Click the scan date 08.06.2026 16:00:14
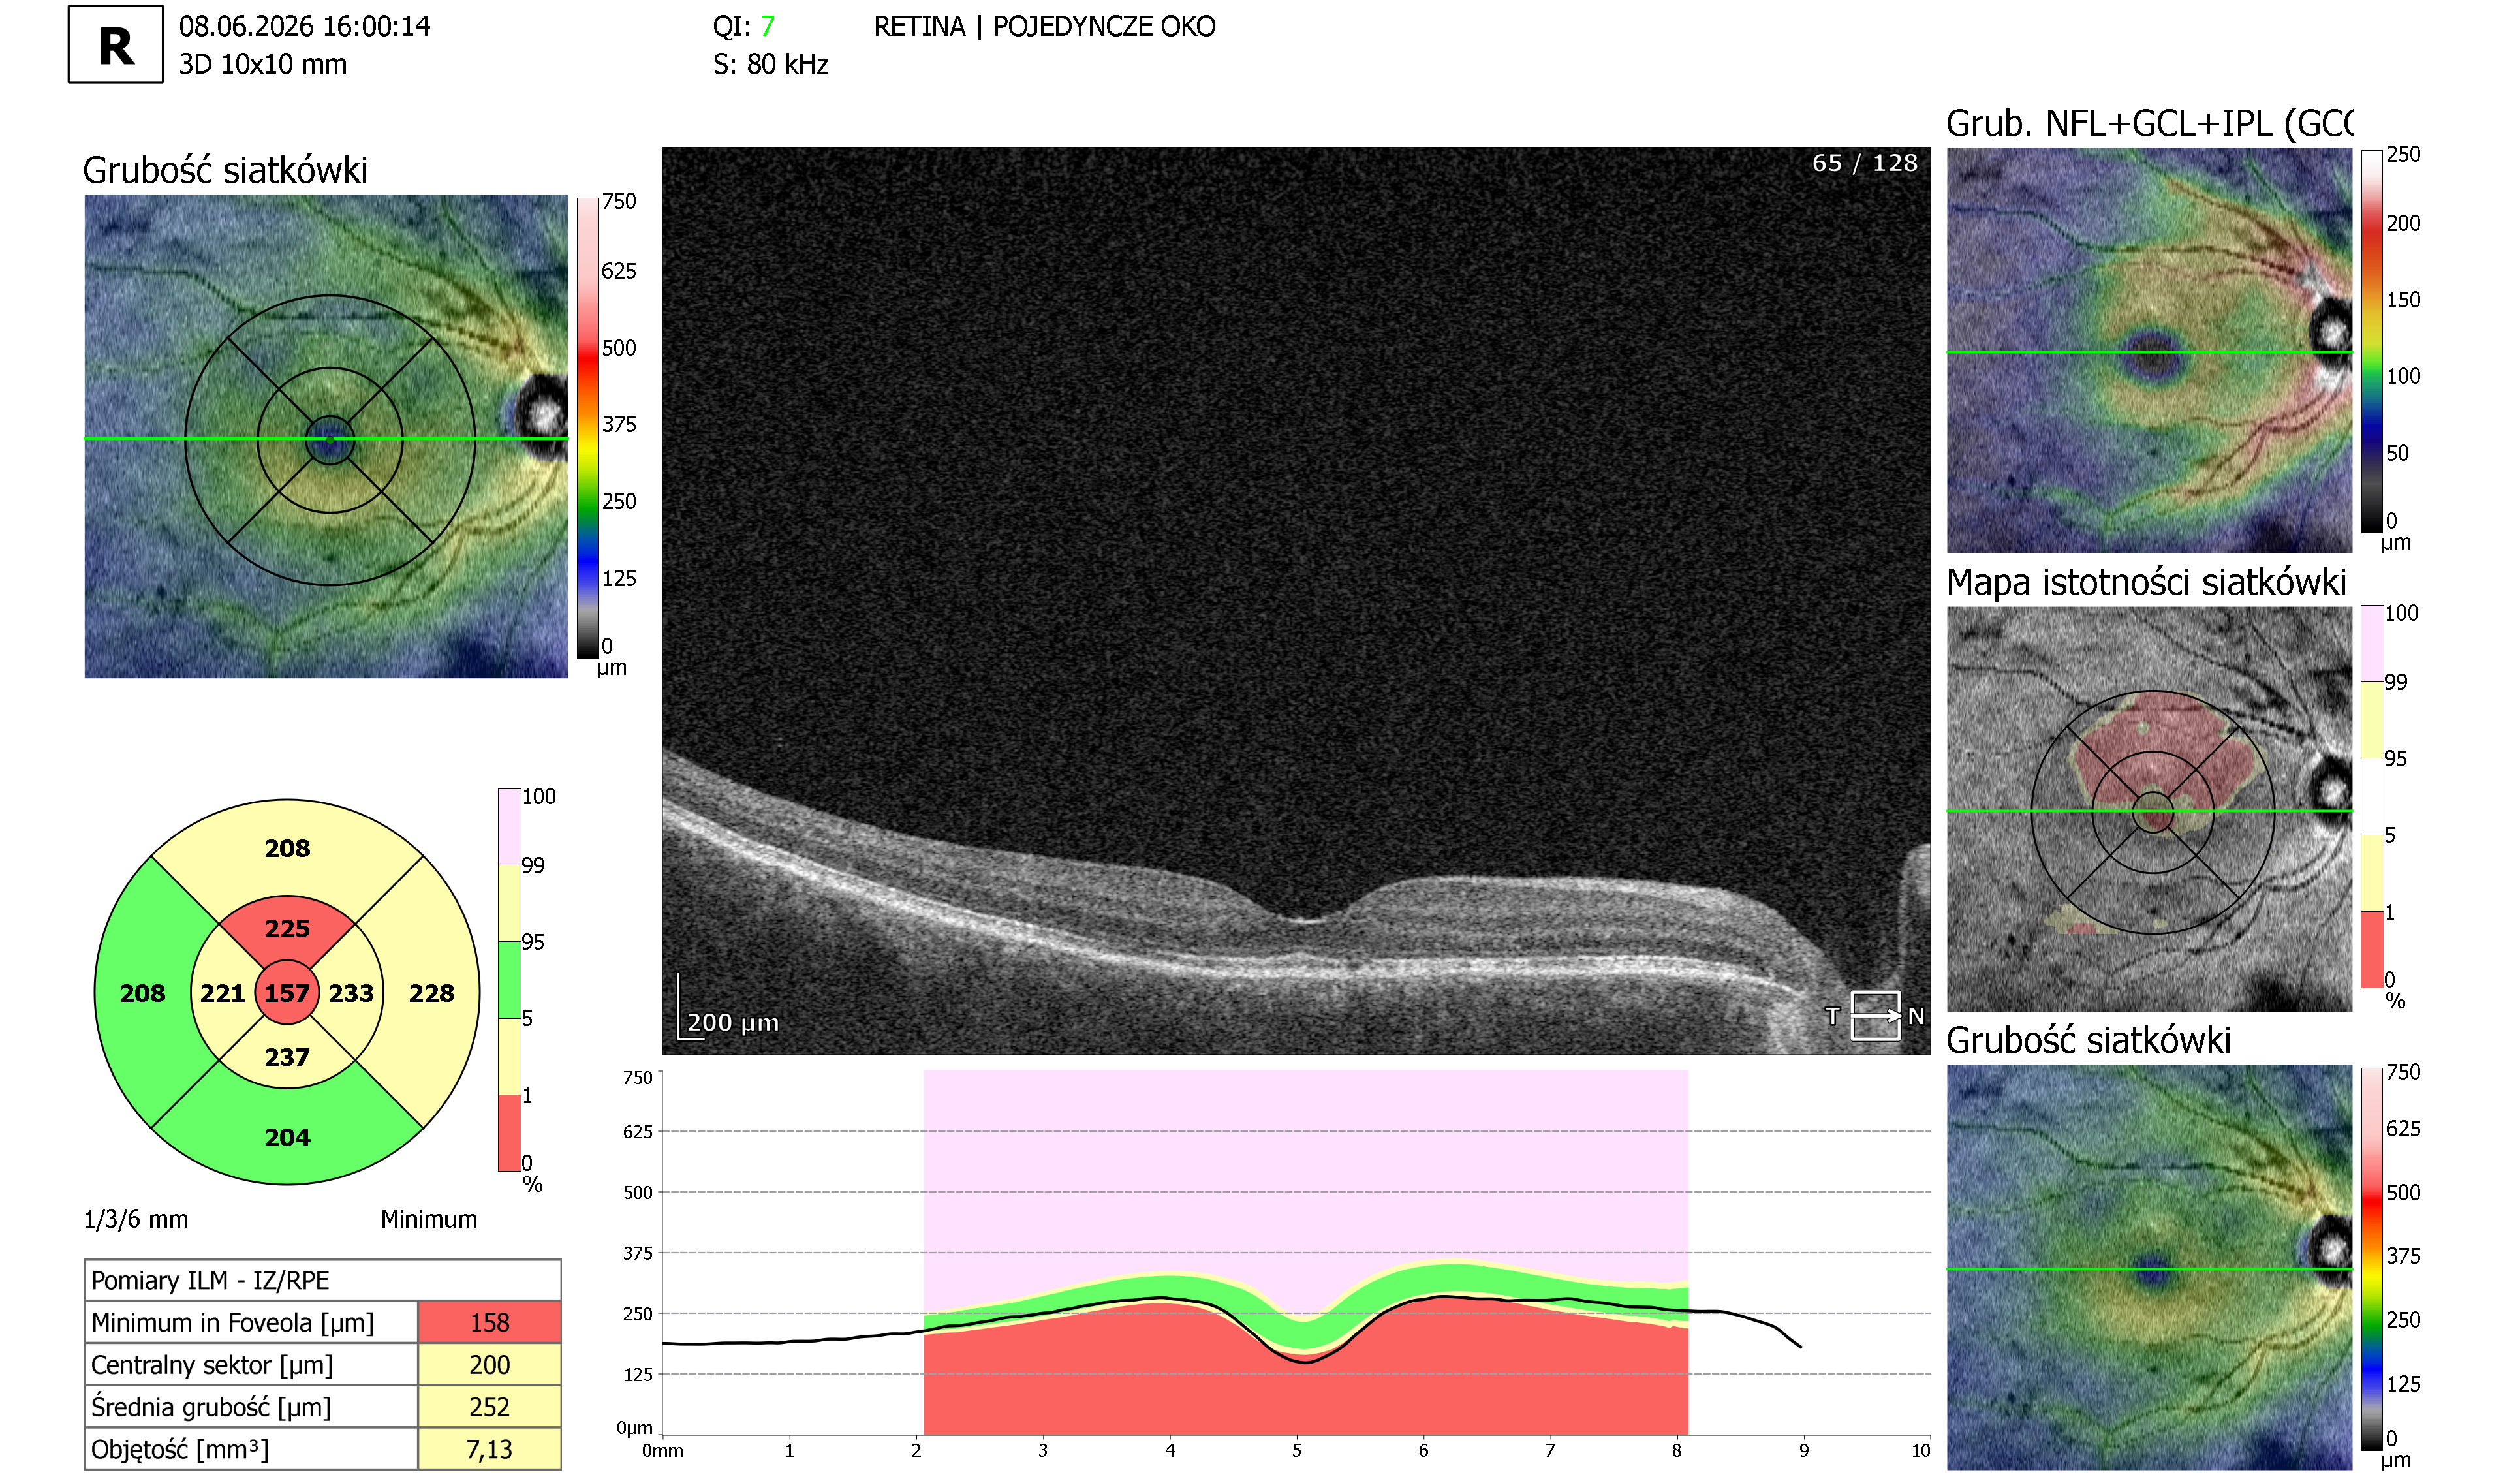This screenshot has width=2520, height=1481. coord(305,26)
